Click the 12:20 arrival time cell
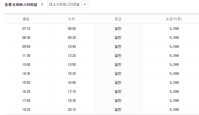Image resolution: width=199 pixels, height=115 pixels. pyautogui.click(x=72, y=56)
